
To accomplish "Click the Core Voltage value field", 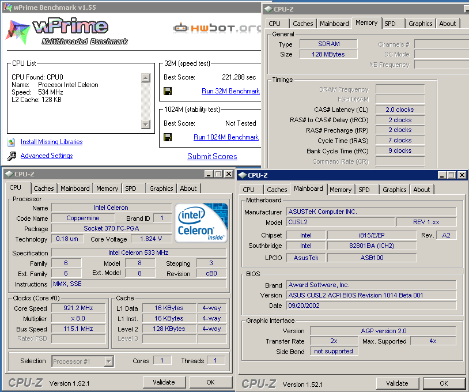I will [x=151, y=239].
